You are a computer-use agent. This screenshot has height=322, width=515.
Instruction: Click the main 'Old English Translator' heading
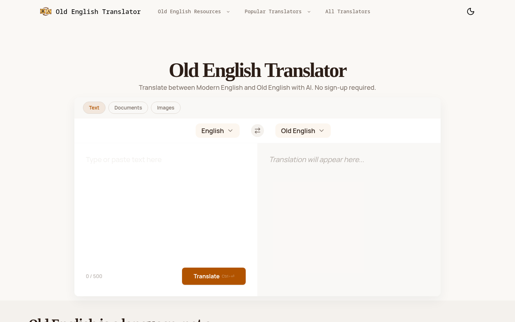257,70
